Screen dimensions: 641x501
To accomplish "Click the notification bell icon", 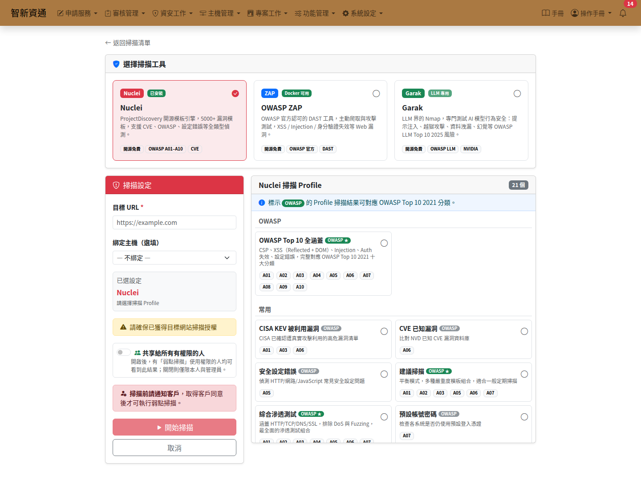I will tap(623, 13).
